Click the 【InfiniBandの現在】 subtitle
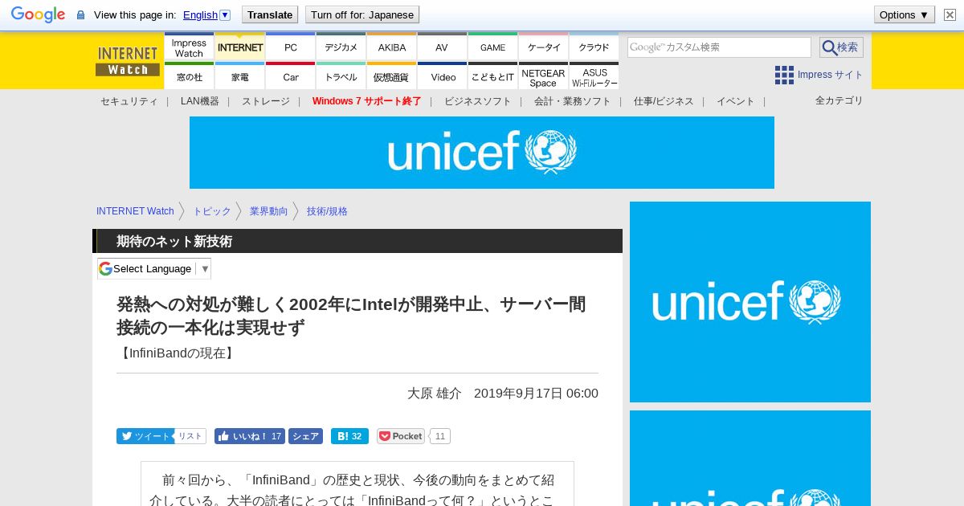The height and width of the screenshot is (506, 964). click(x=176, y=353)
